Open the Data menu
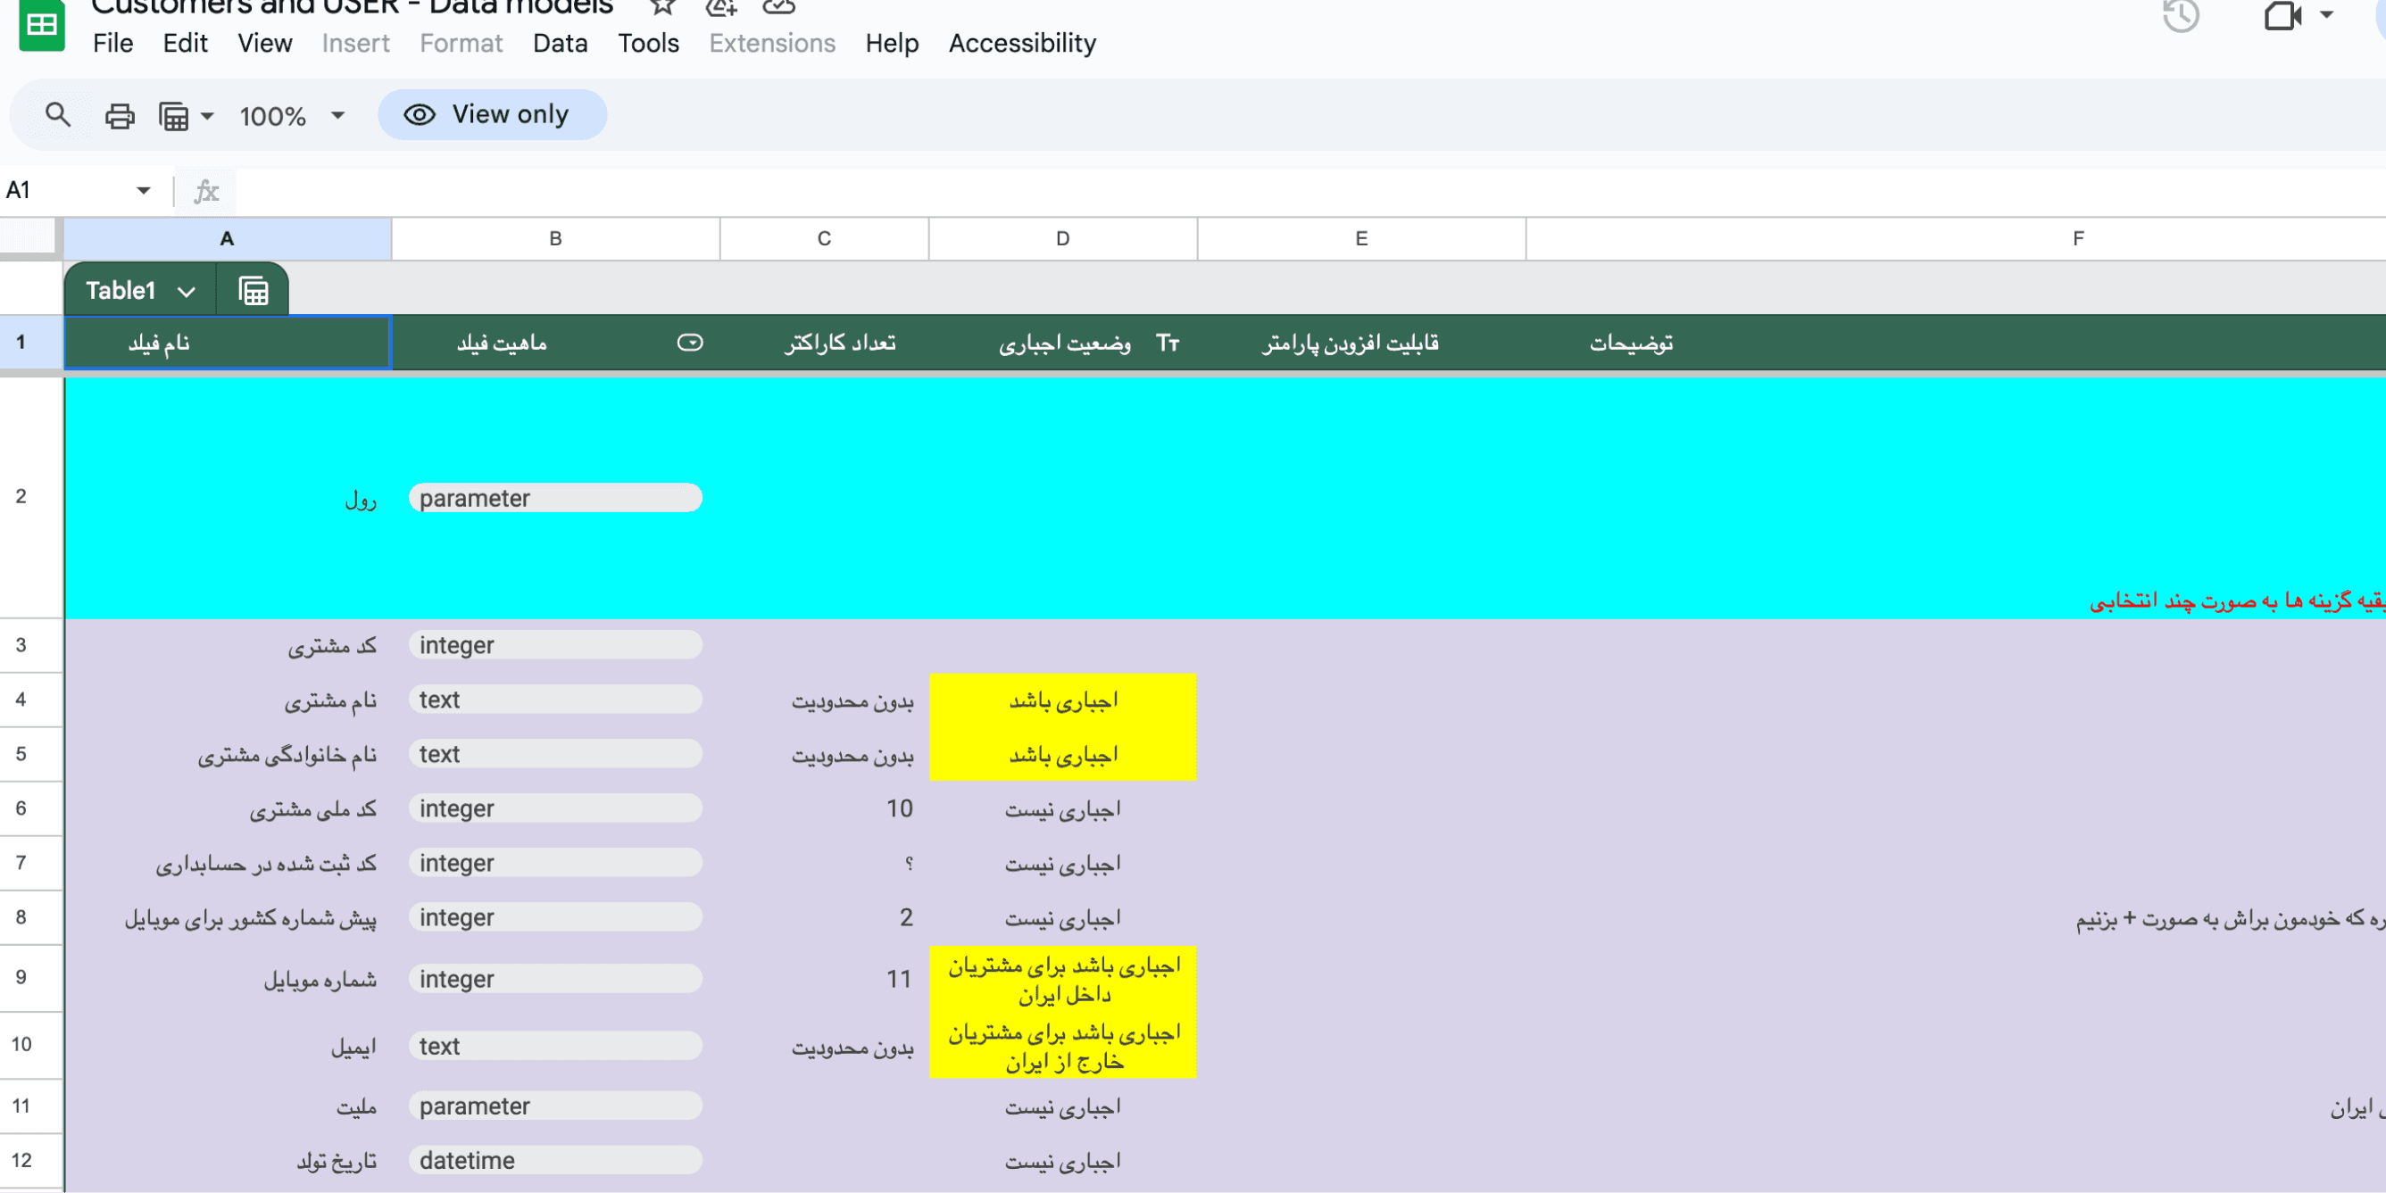This screenshot has width=2386, height=1193. click(560, 44)
